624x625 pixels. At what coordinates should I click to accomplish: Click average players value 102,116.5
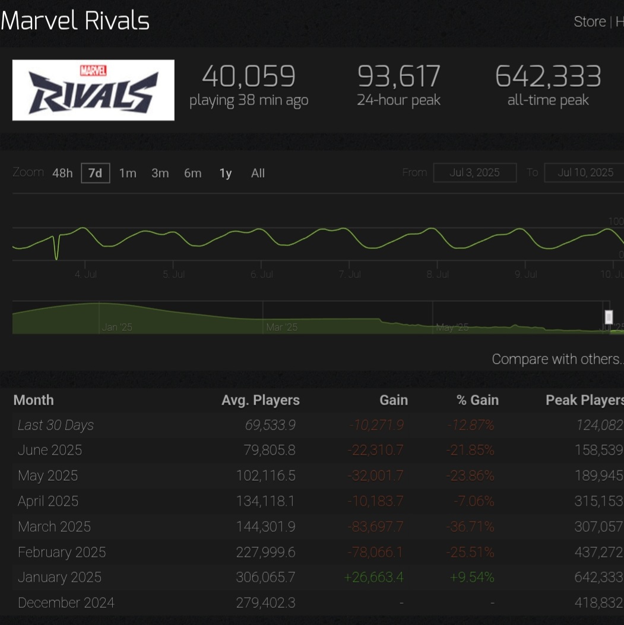point(265,475)
